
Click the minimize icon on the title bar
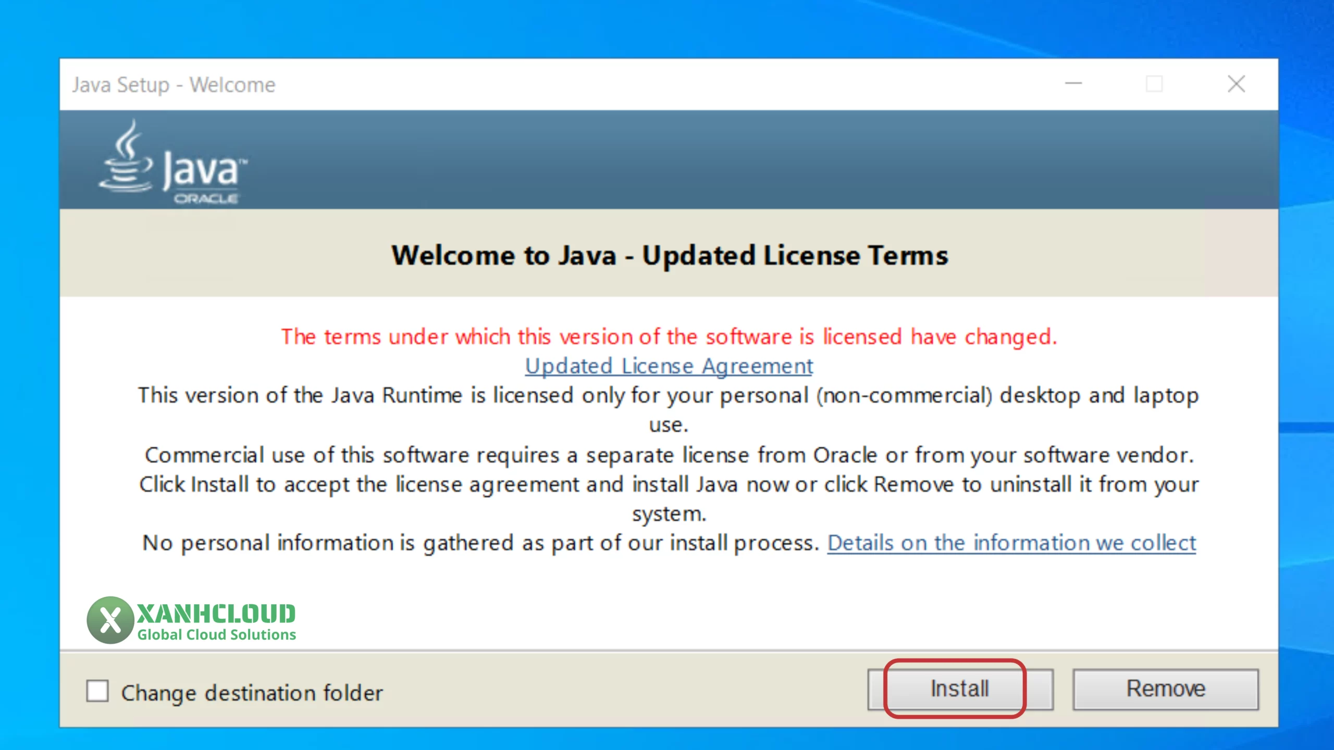pyautogui.click(x=1074, y=84)
